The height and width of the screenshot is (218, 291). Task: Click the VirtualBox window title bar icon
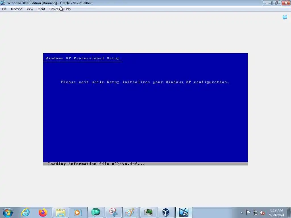[x=3, y=3]
